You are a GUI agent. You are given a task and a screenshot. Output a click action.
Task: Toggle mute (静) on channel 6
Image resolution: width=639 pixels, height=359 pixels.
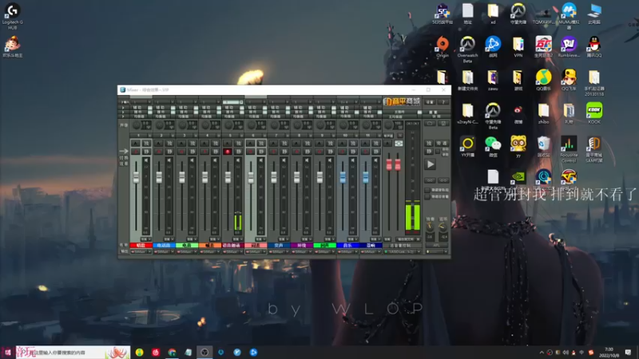coord(261,152)
